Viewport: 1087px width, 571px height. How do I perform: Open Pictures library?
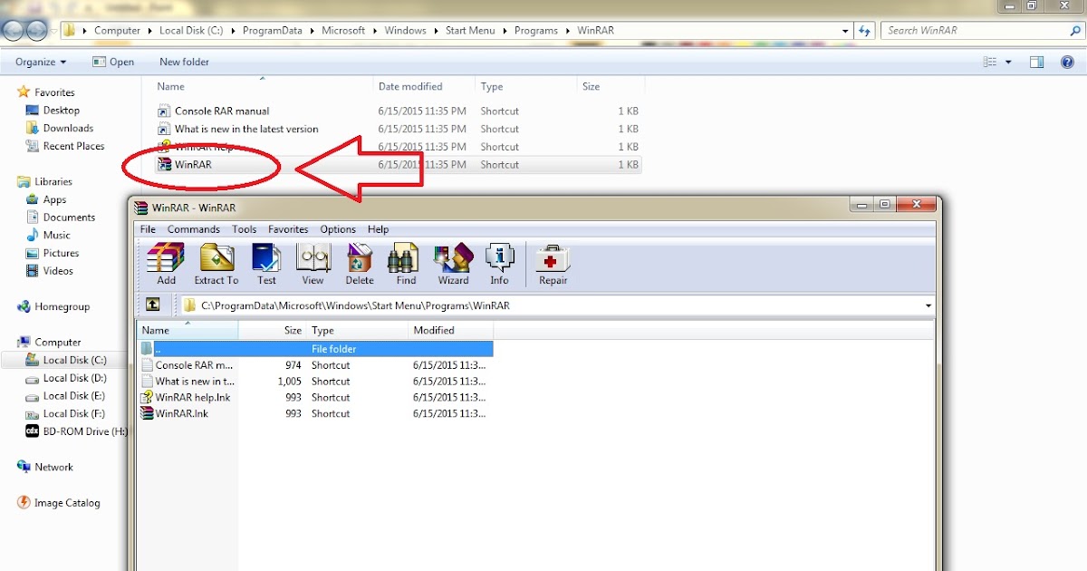[x=52, y=253]
